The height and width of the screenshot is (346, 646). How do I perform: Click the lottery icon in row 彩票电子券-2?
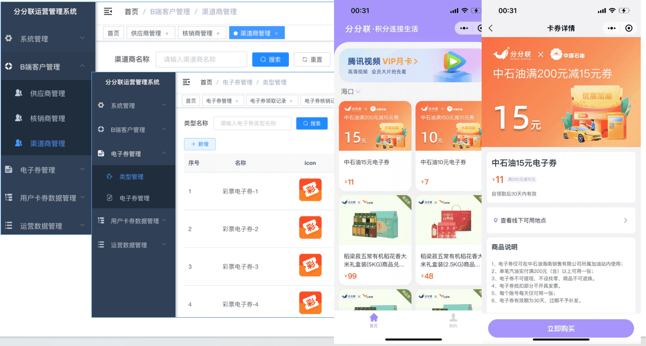tap(310, 228)
